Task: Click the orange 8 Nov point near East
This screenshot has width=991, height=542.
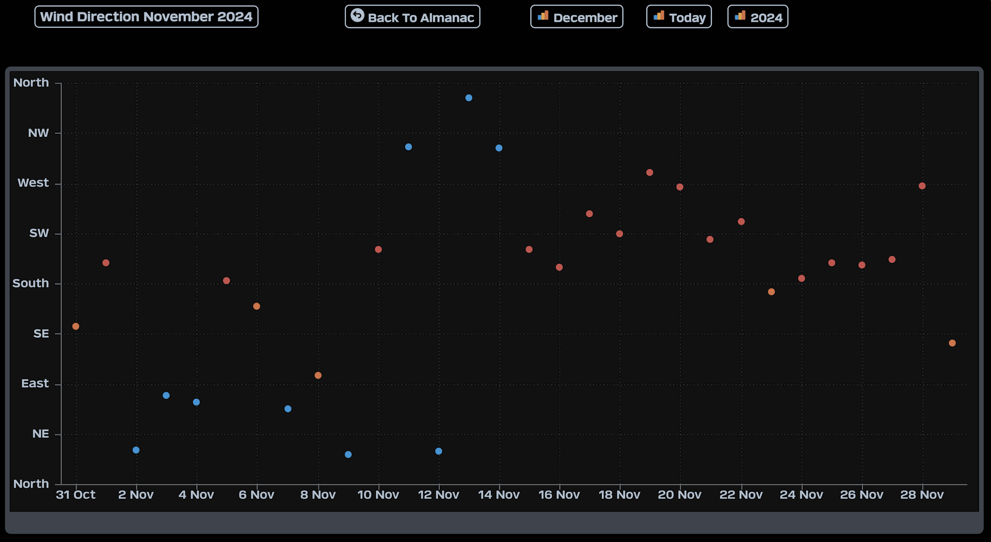Action: 318,375
